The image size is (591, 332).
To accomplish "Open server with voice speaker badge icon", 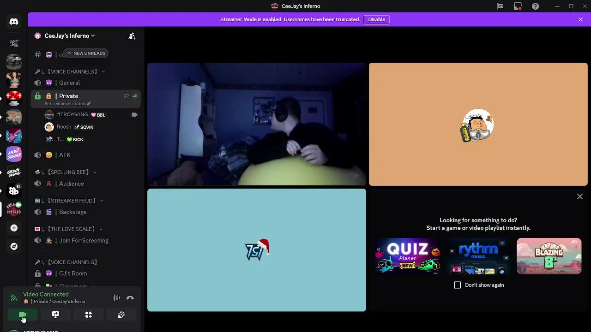I will 14,191.
